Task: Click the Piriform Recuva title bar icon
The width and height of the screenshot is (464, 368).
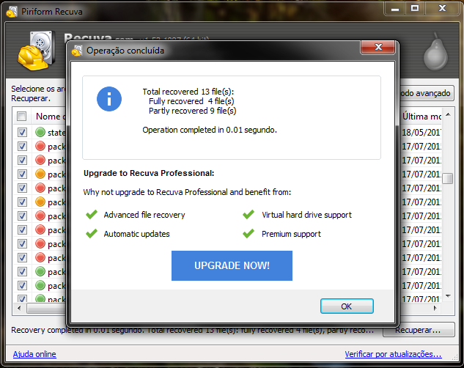Action: pyautogui.click(x=12, y=12)
